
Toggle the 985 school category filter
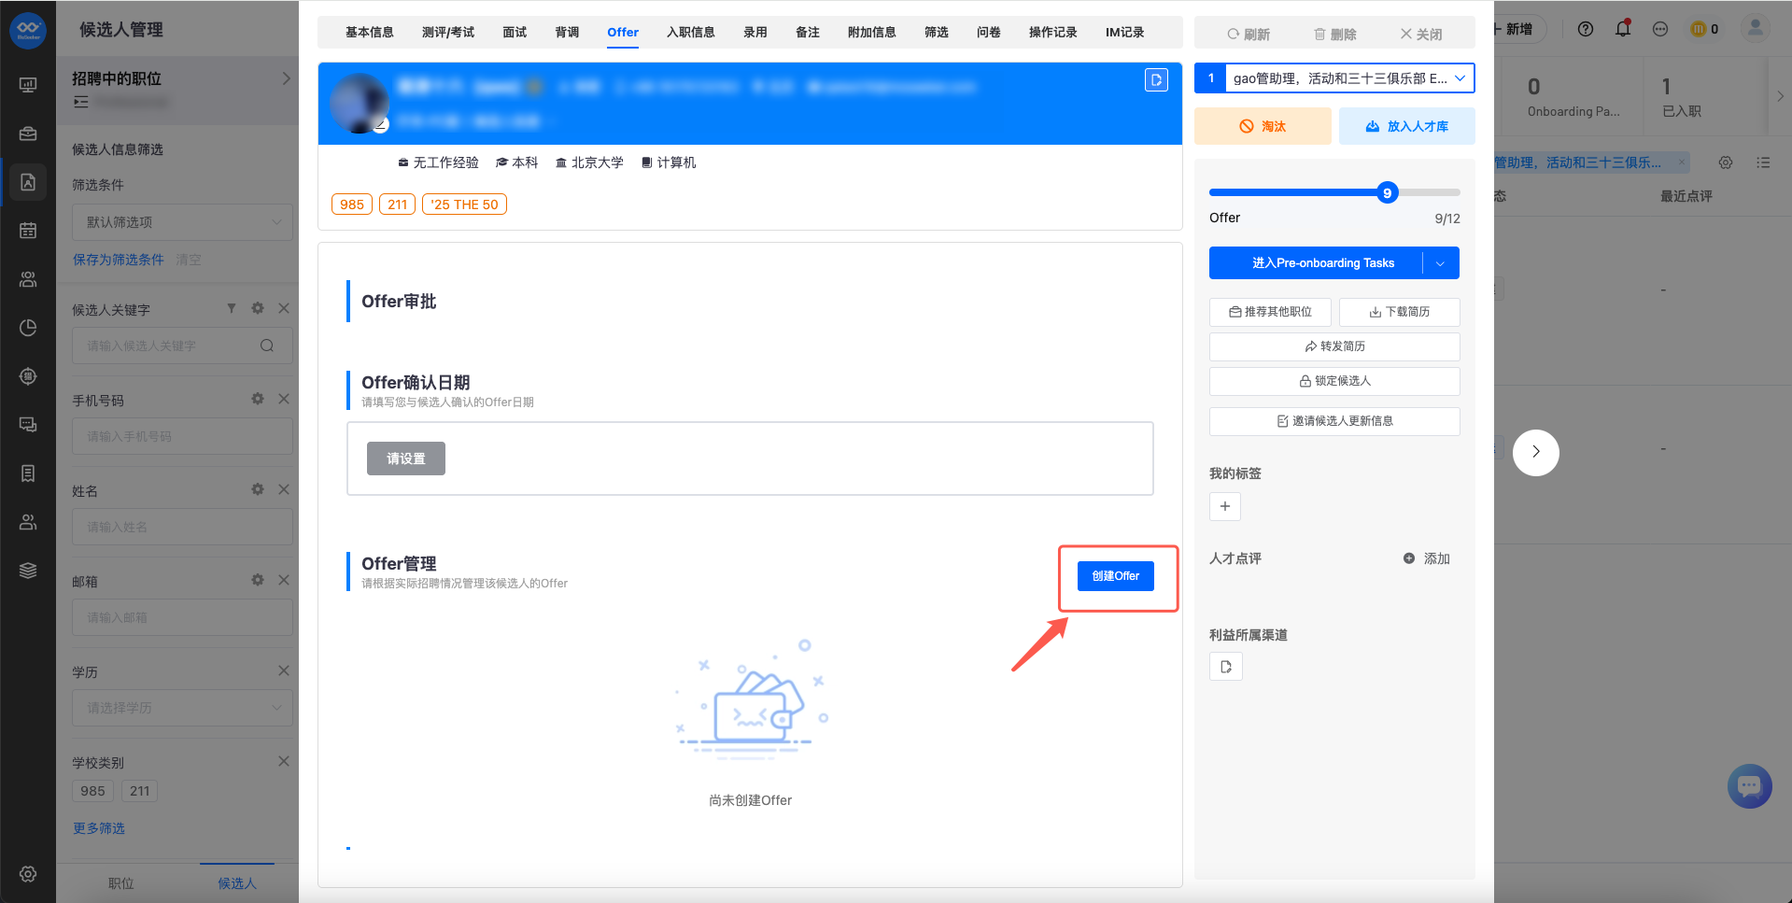93,791
